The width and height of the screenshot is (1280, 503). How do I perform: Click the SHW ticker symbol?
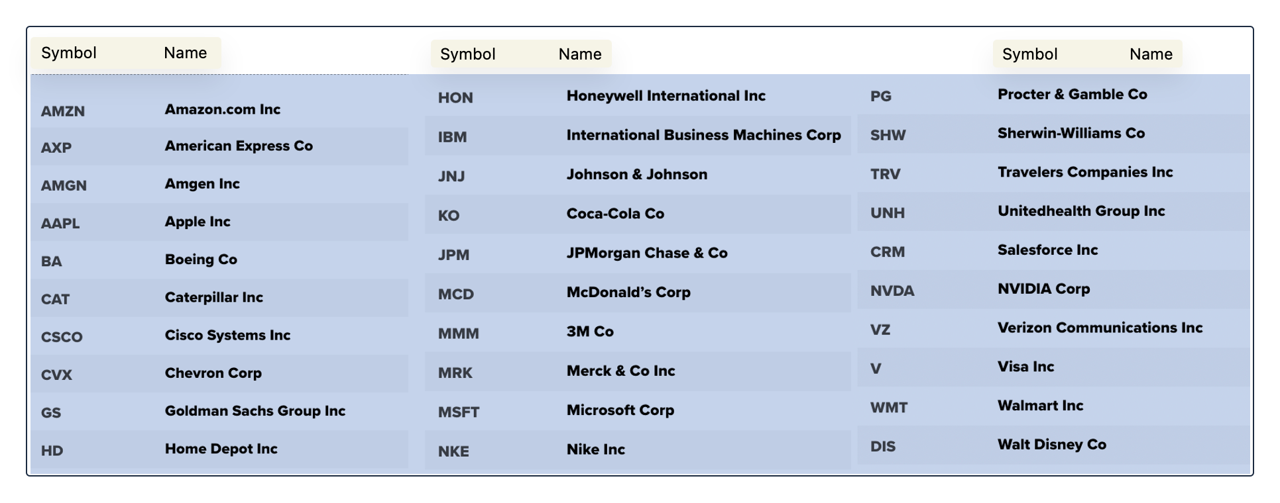pos(888,135)
